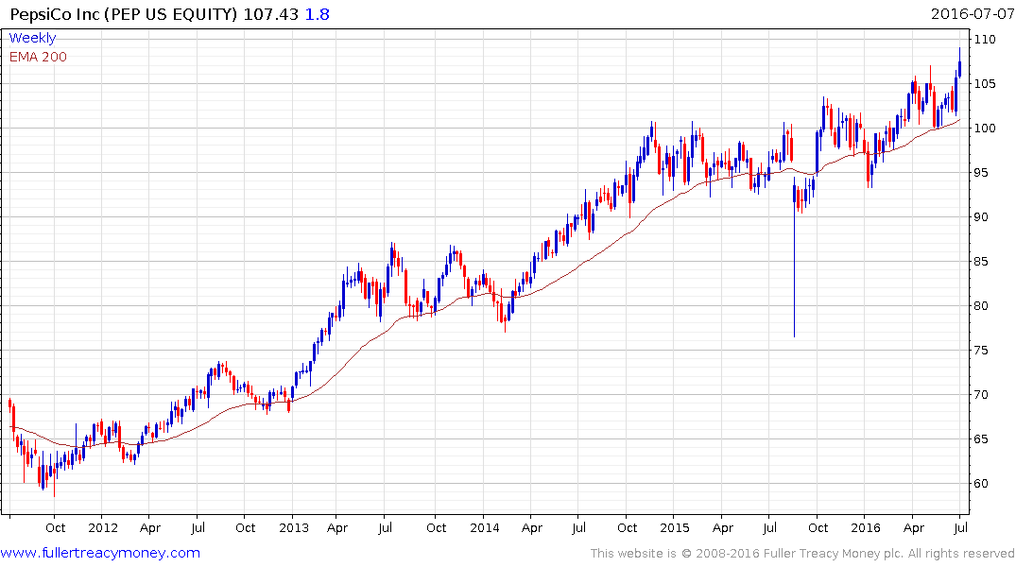Viewport: 1016px width, 567px height.
Task: Select the 75 price axis label
Action: [x=981, y=351]
